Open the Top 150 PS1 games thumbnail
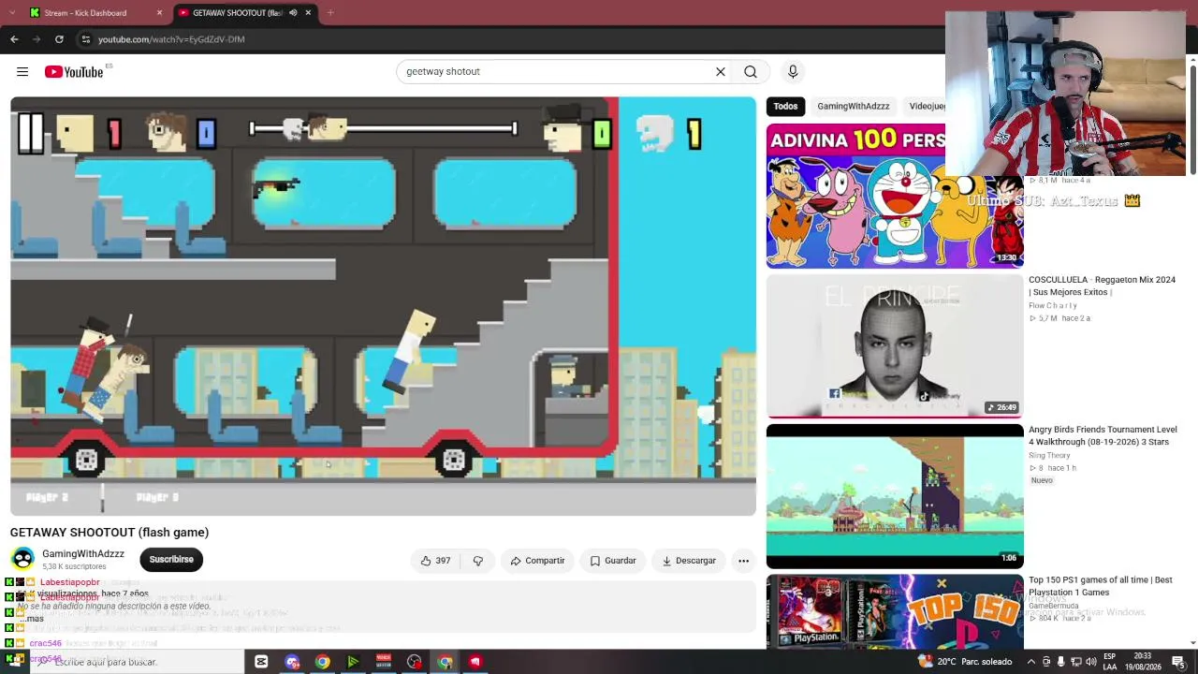Image resolution: width=1198 pixels, height=674 pixels. [895, 611]
